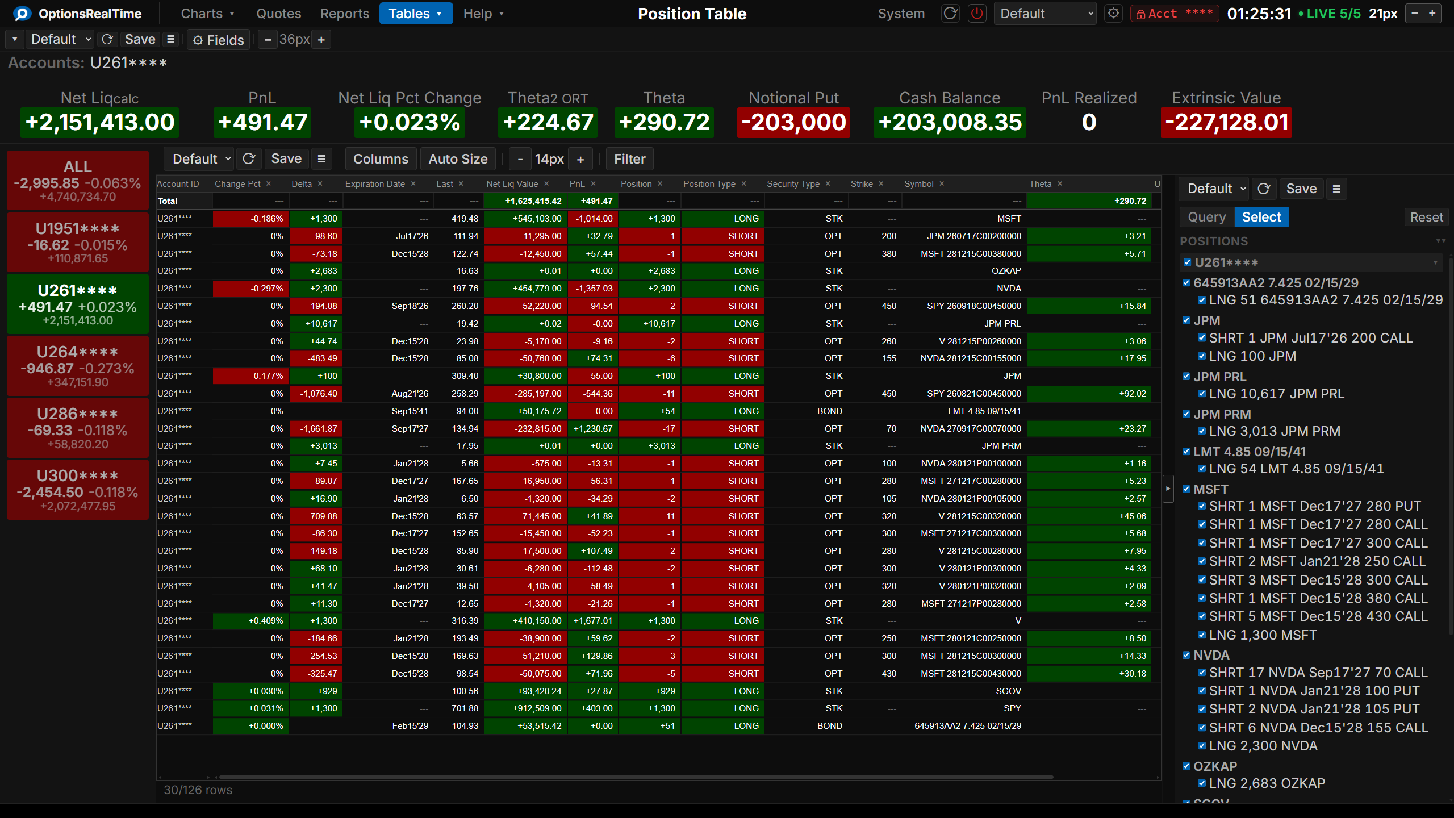Open the Fields settings

tap(219, 40)
